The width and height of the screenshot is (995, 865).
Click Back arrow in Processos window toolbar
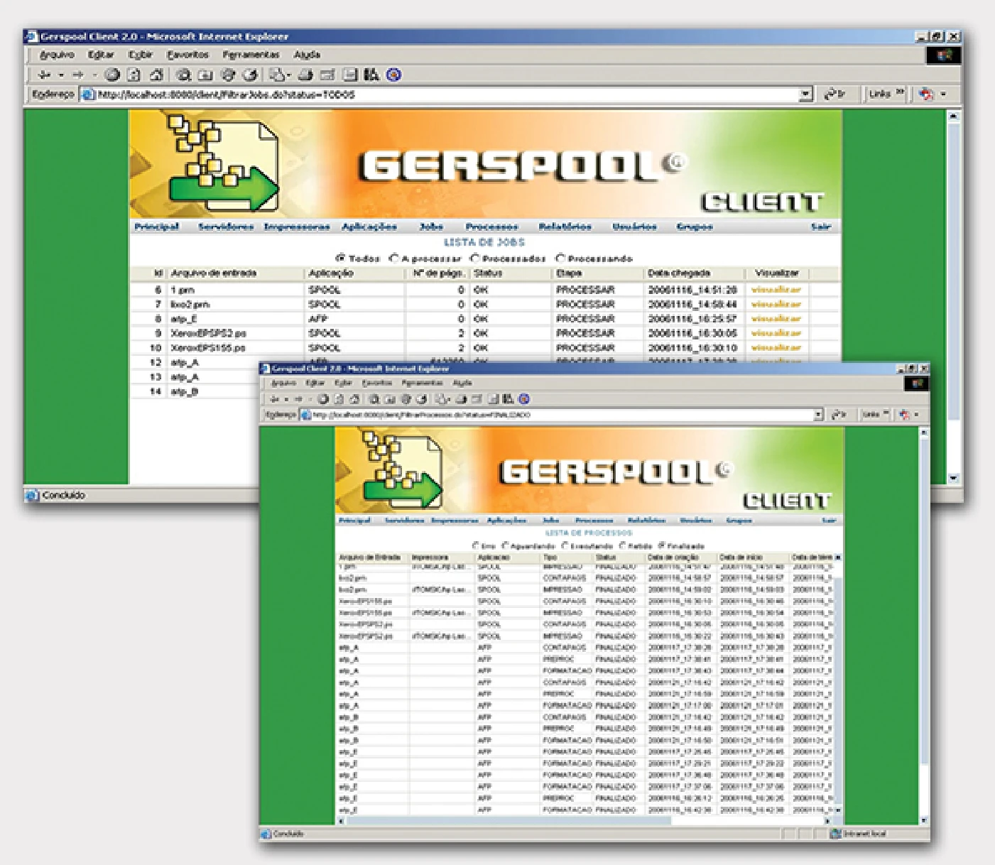274,399
